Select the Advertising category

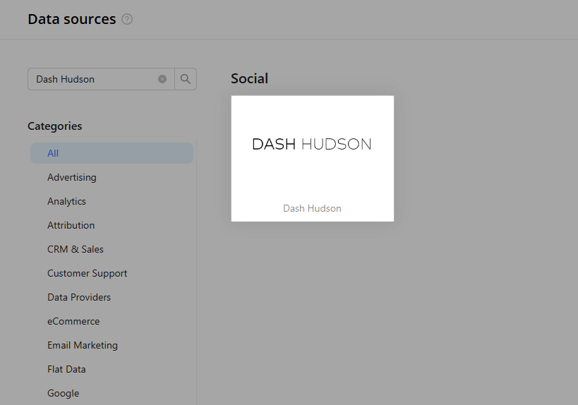click(x=72, y=177)
